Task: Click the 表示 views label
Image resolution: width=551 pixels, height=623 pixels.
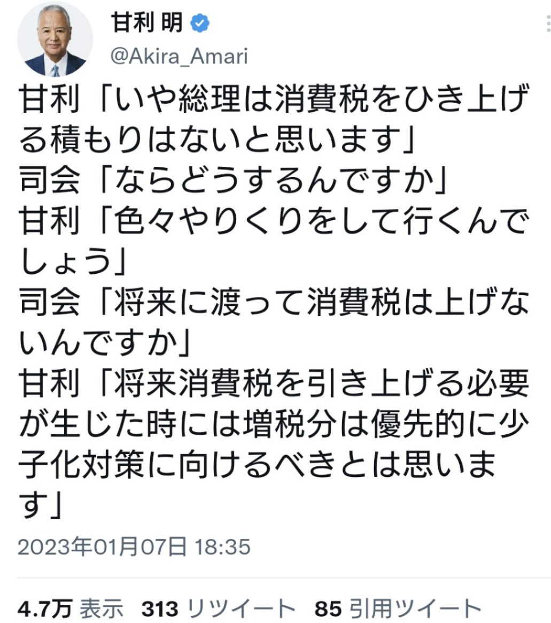Action: pyautogui.click(x=102, y=609)
